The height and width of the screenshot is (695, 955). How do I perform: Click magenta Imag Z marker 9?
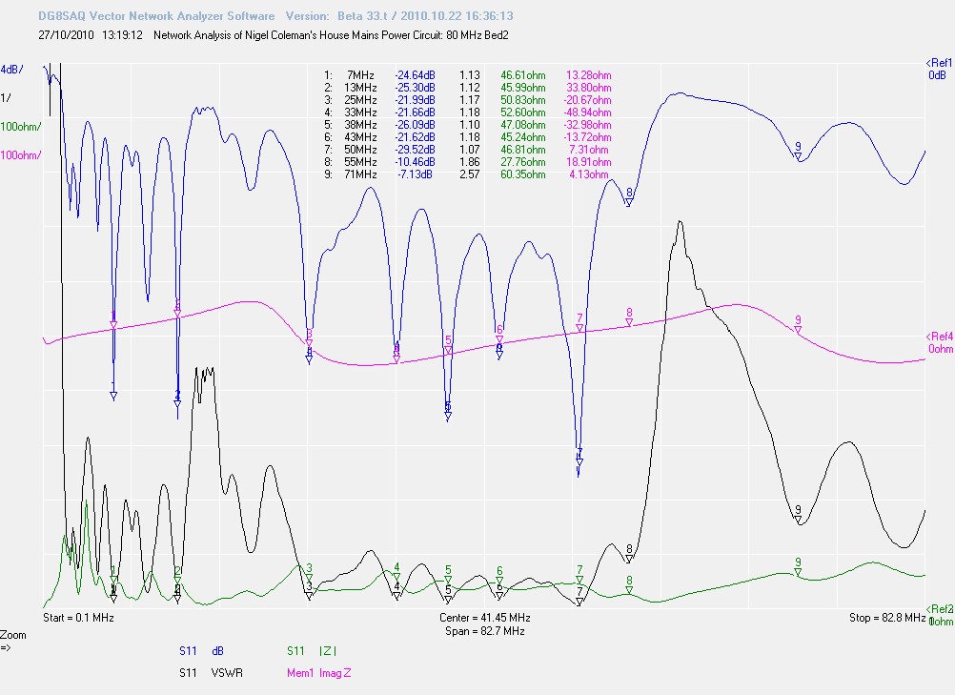(798, 330)
